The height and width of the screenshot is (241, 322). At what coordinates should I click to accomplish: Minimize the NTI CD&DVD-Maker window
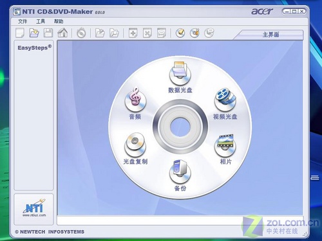point(287,11)
